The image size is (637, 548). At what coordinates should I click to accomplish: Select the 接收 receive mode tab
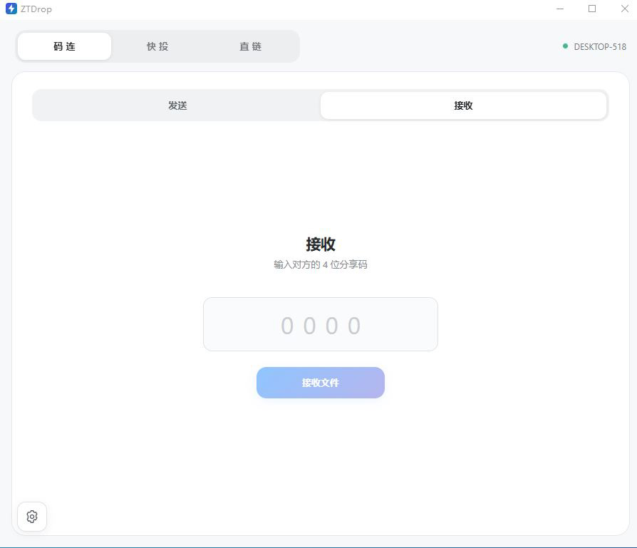(464, 105)
